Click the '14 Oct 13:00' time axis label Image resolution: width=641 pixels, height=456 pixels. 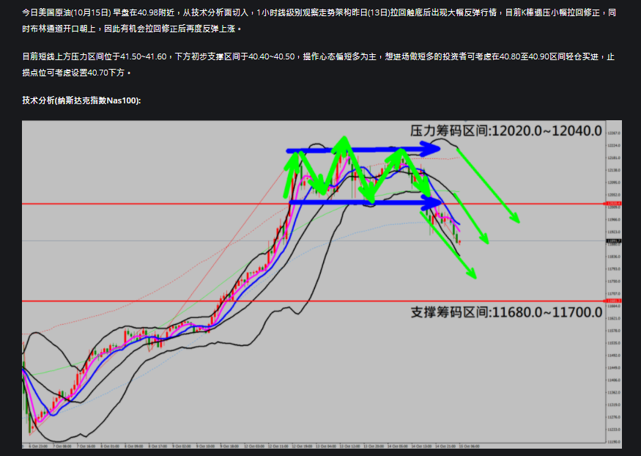coord(421,446)
